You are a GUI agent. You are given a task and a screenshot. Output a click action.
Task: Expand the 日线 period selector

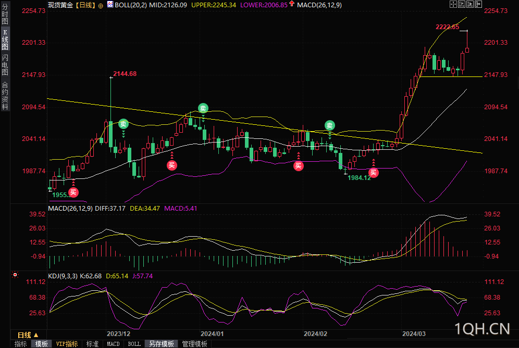click(29, 335)
